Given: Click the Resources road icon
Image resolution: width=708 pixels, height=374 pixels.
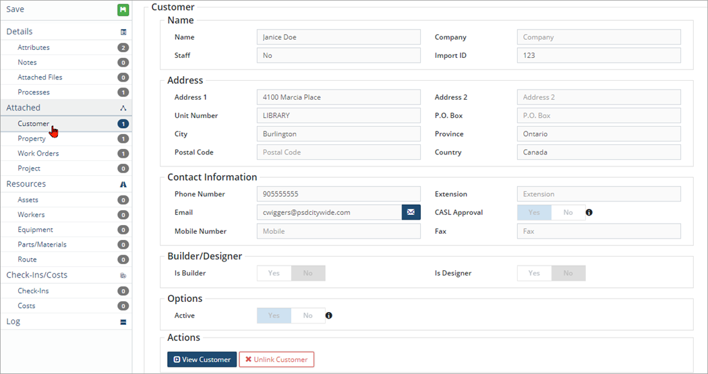Looking at the screenshot, I should (123, 184).
